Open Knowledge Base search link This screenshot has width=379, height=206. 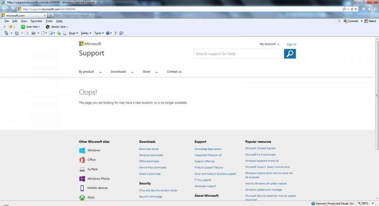208,149
